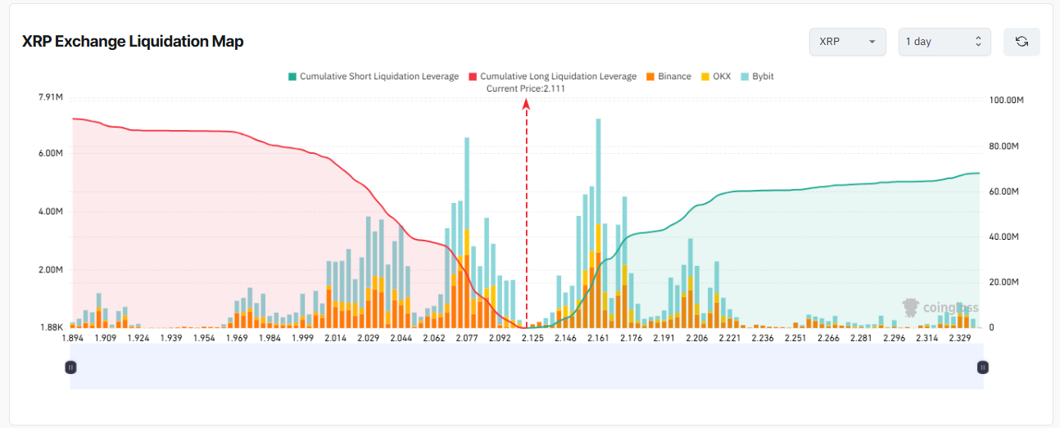
Task: Click the 2.251 price axis label
Action: point(795,338)
